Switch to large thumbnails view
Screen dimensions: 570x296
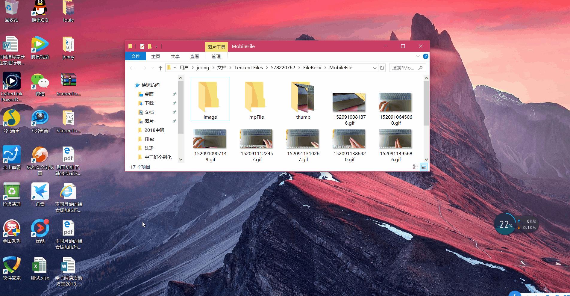click(x=424, y=167)
